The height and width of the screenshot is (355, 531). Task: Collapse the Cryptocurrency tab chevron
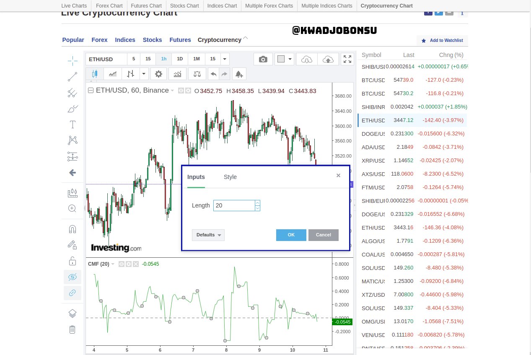click(246, 38)
